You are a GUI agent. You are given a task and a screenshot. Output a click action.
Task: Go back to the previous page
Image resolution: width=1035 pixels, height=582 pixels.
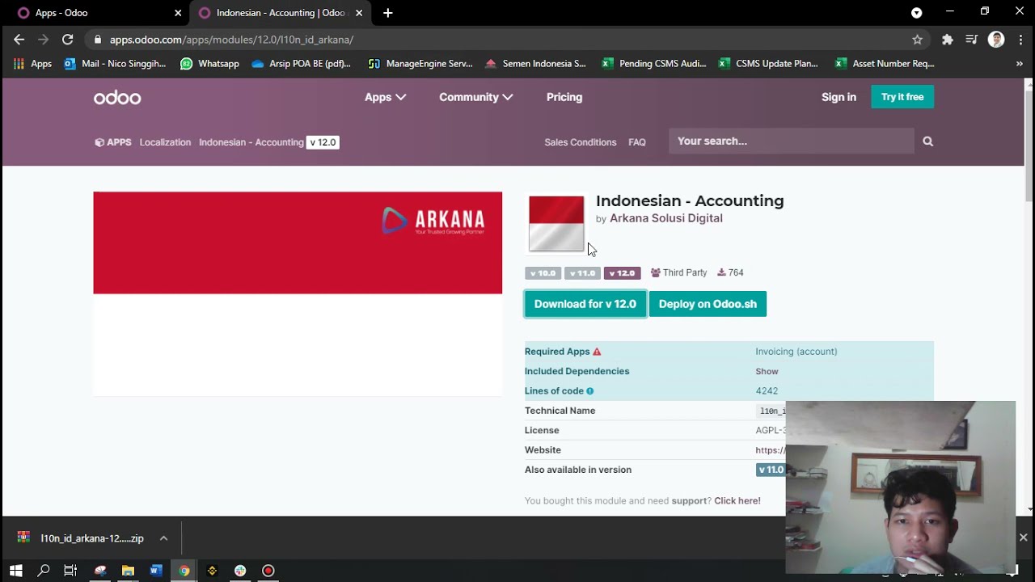tap(19, 39)
